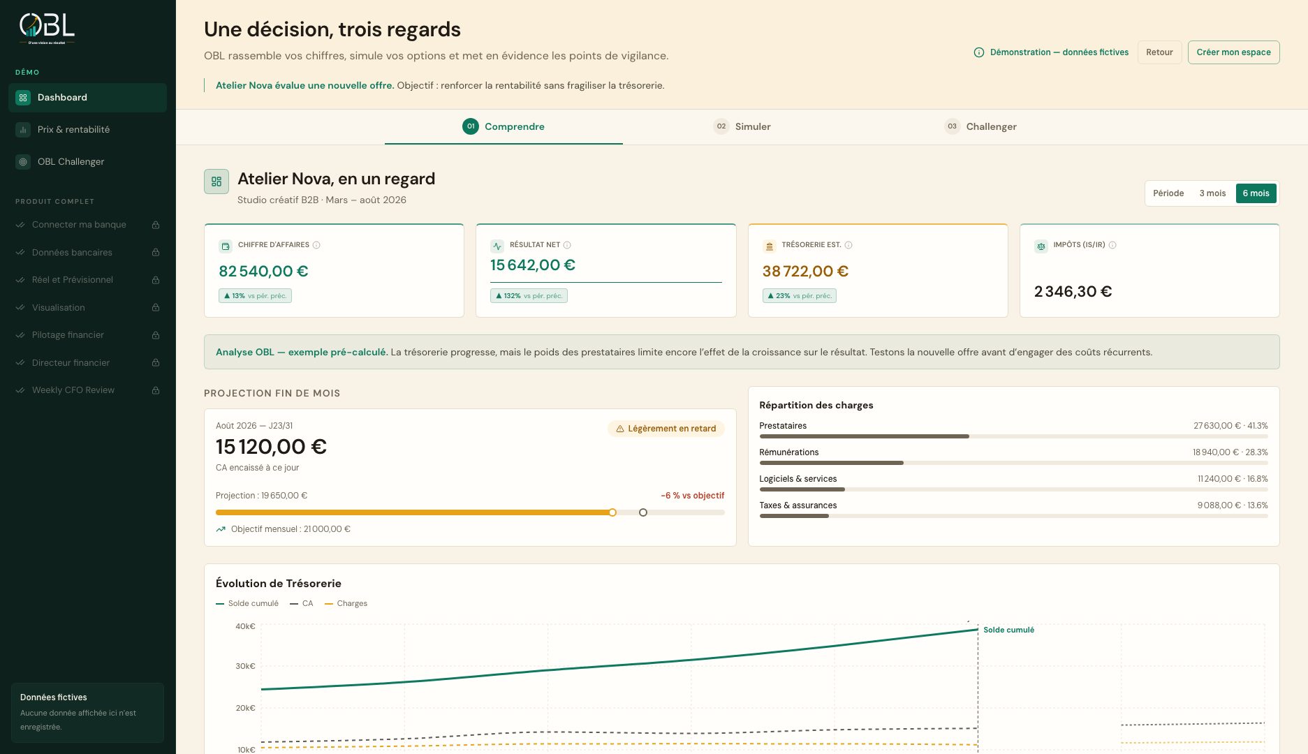Click the Données fictives notice box
Screen dimensions: 1308x754
(87, 712)
